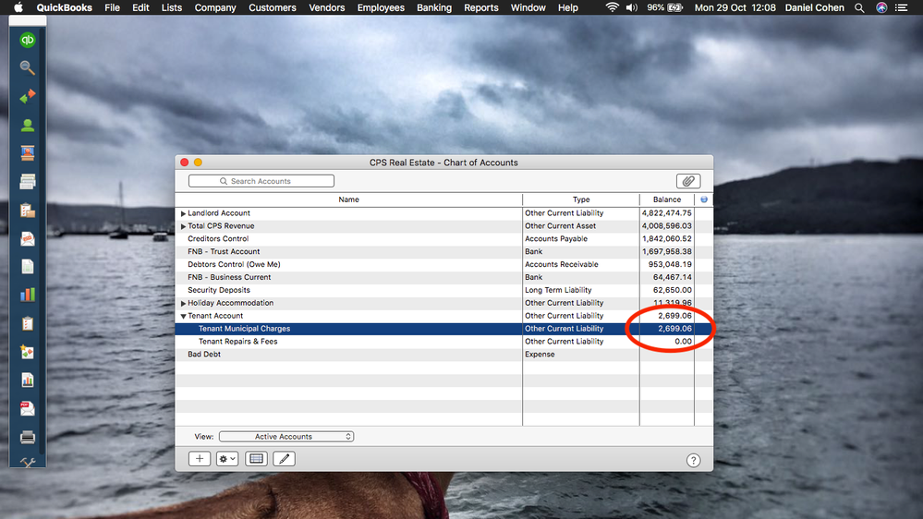
Task: Select Debtors Control (Owe Me) account
Action: click(234, 265)
